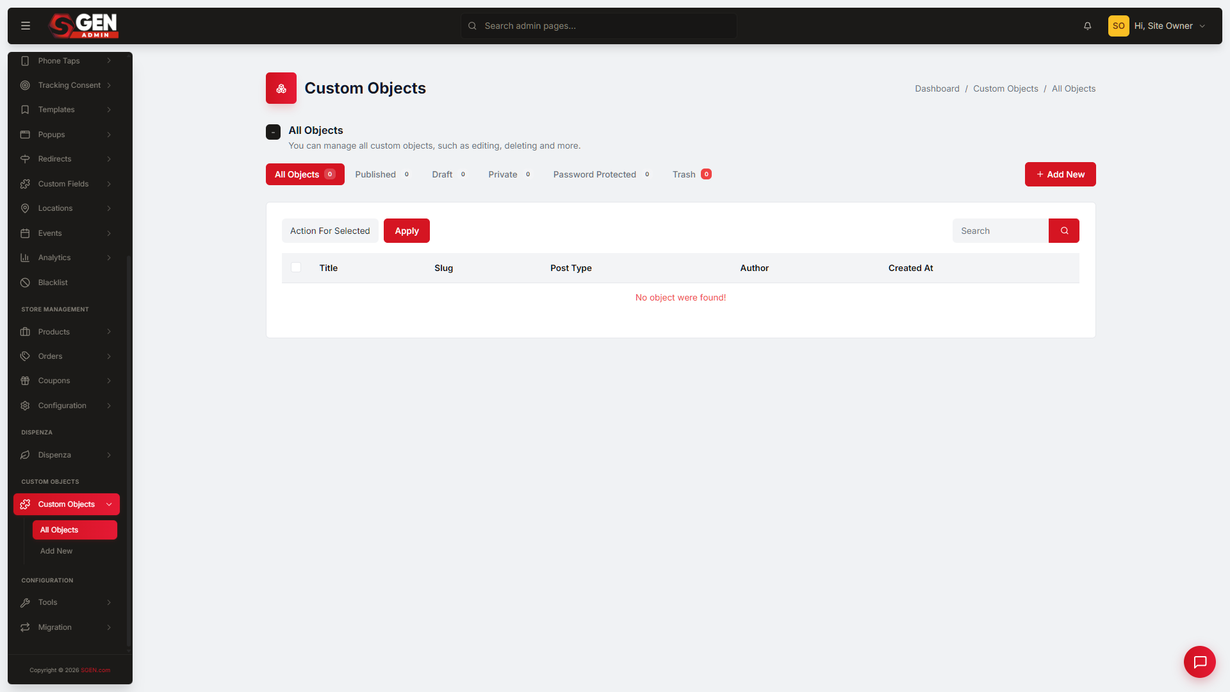Click the Title column header

pyautogui.click(x=329, y=268)
